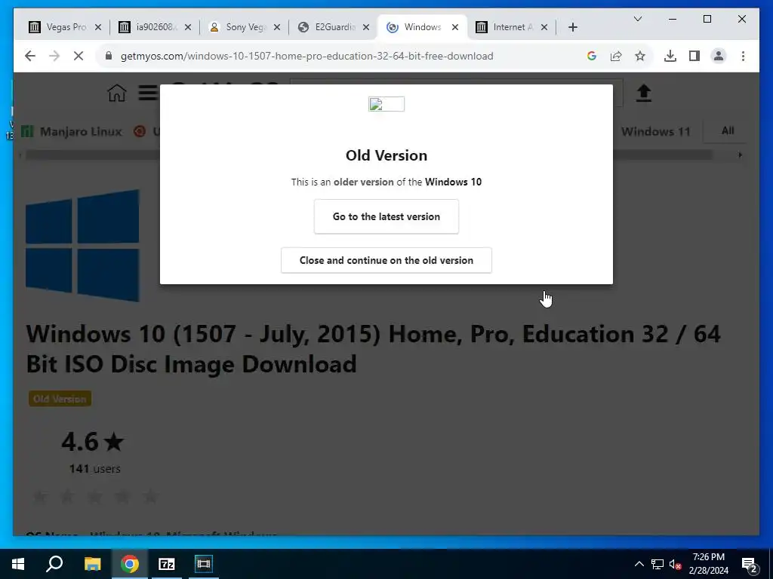This screenshot has height=579, width=773.
Task: Show hidden system tray icons
Action: pyautogui.click(x=639, y=564)
